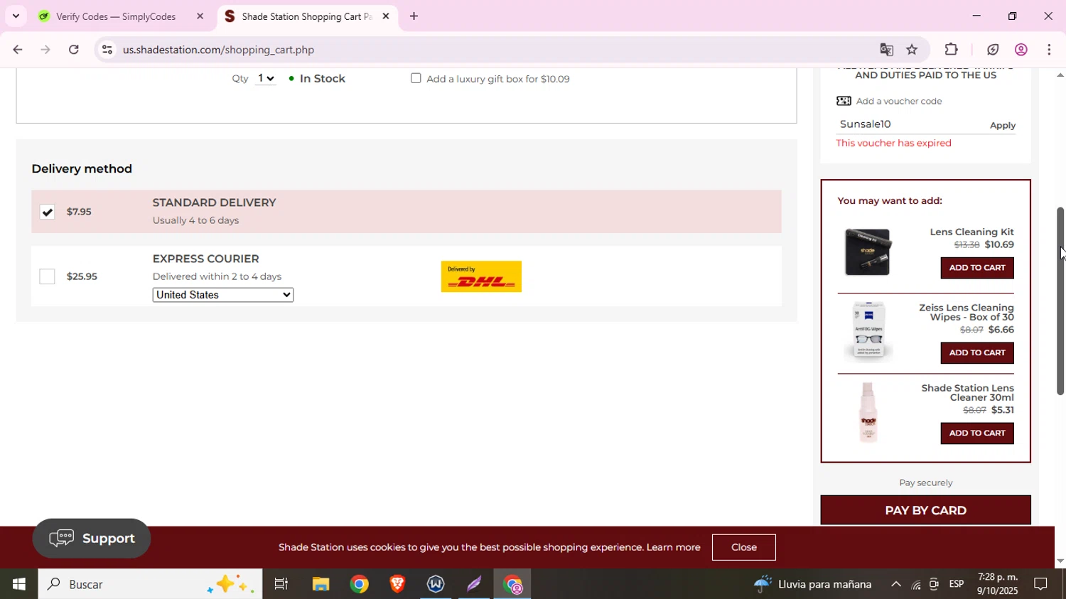Open the Qty quantity dropdown

pos(266,78)
